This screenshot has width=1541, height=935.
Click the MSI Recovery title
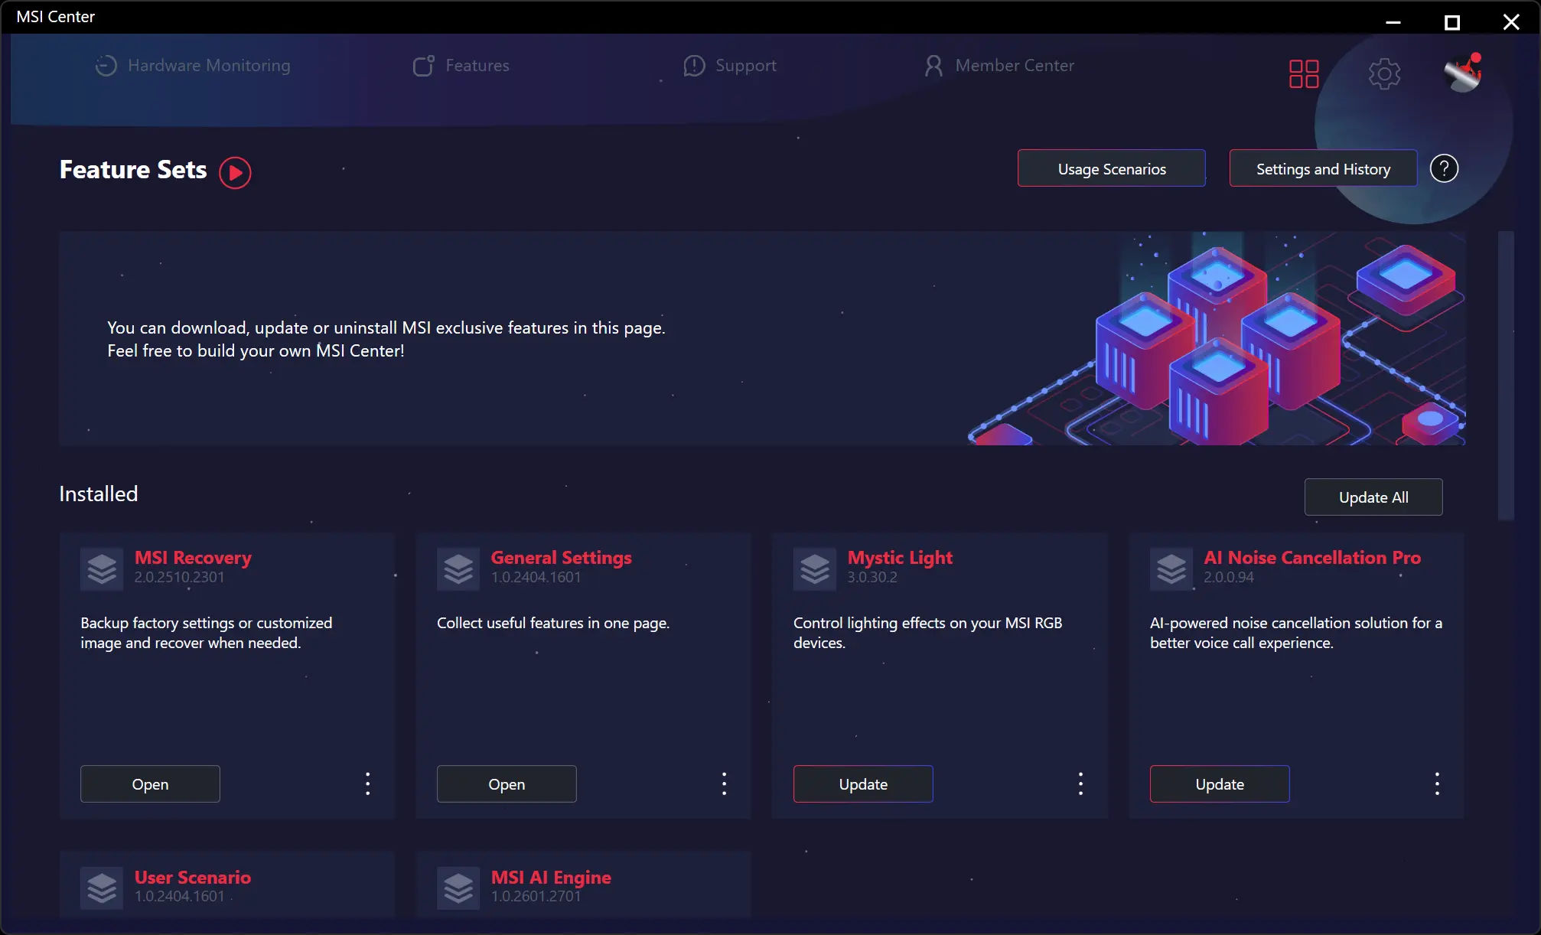[x=193, y=558]
